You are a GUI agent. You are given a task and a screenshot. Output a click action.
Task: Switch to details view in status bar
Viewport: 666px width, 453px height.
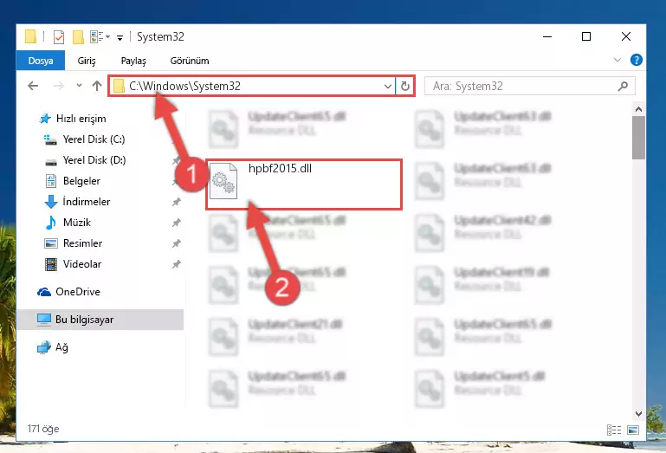[x=614, y=430]
